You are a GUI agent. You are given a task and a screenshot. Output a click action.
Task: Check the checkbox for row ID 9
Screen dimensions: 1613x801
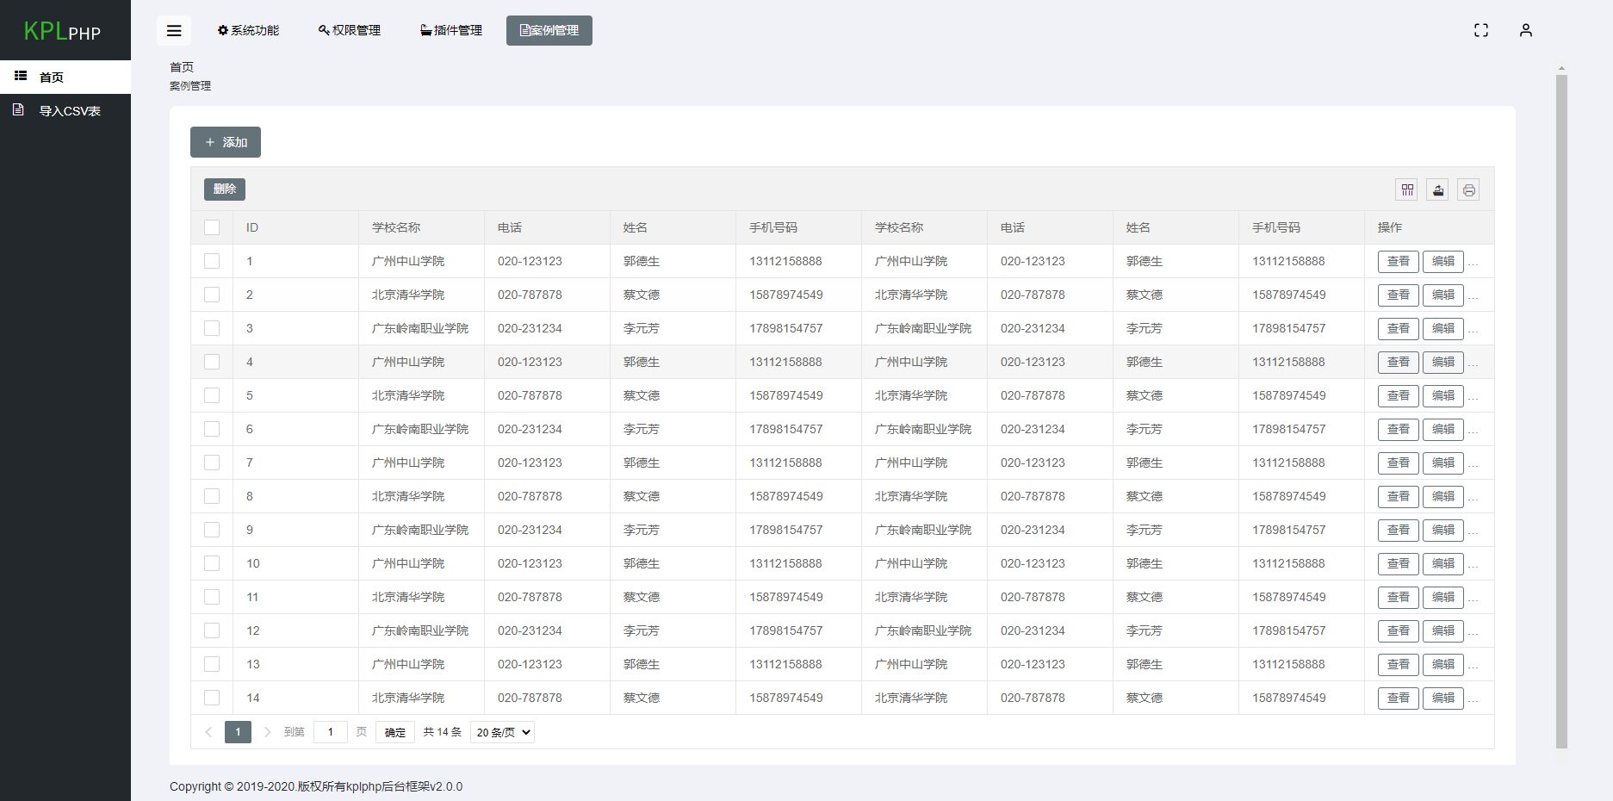click(x=212, y=530)
